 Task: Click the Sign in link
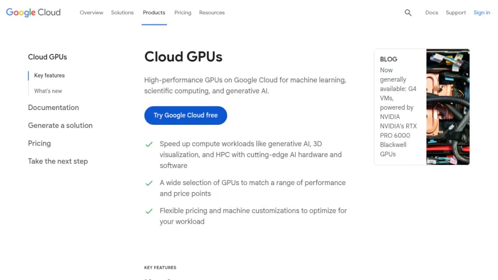click(481, 13)
